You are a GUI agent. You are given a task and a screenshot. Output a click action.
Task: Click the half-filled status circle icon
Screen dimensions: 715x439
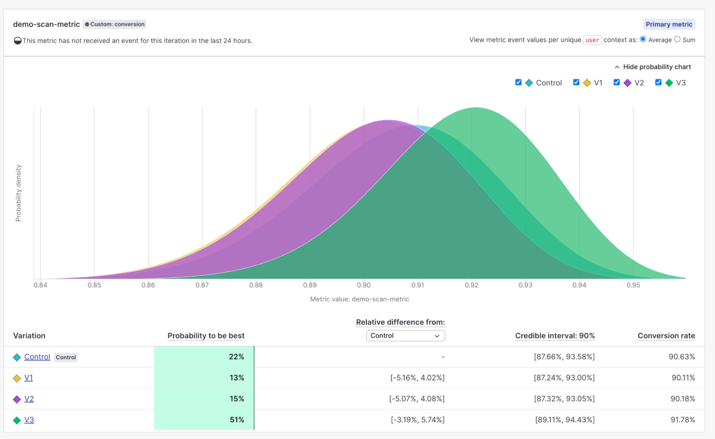pyautogui.click(x=18, y=41)
